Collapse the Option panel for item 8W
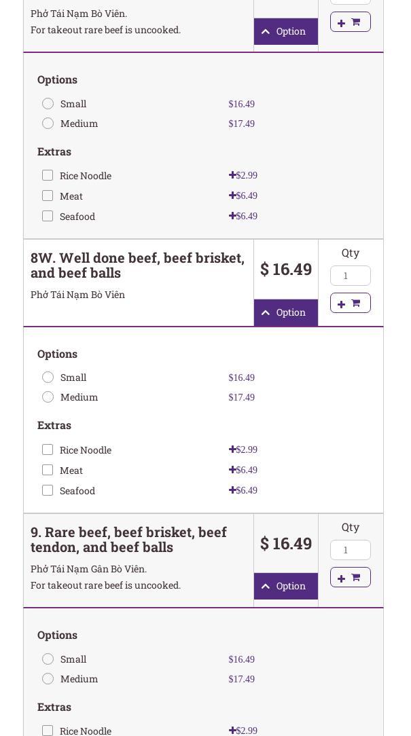 285,312
